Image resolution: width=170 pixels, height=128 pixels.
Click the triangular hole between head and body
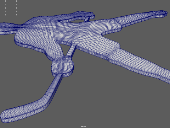pyautogui.click(x=65, y=49)
